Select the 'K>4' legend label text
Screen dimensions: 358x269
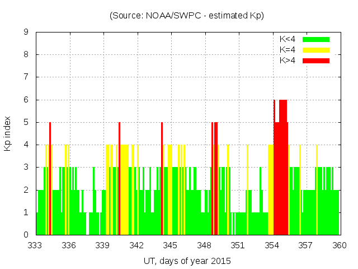coord(288,60)
